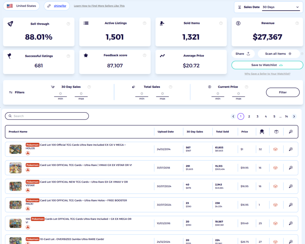Set Total Sales min field
The image size is (305, 244).
[x=142, y=94]
